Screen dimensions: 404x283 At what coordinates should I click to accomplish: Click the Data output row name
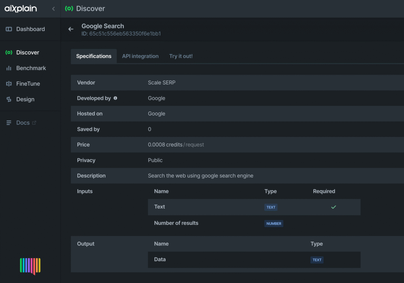(160, 260)
